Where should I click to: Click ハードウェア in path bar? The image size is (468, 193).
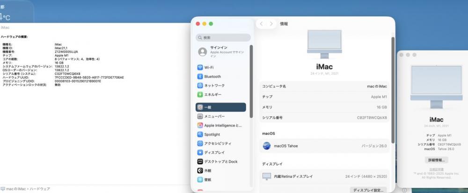pos(40,189)
